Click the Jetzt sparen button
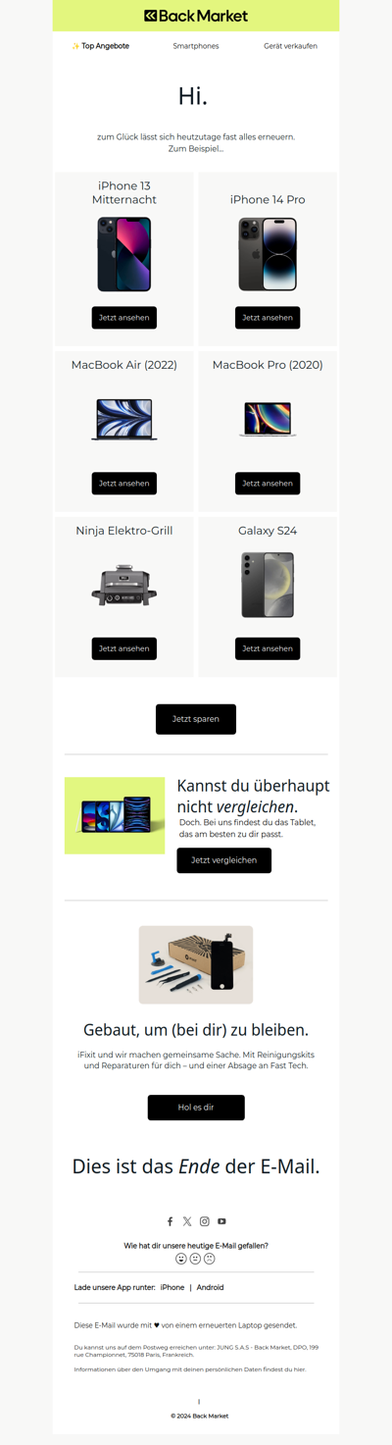Image resolution: width=392 pixels, height=1445 pixels. pos(196,719)
